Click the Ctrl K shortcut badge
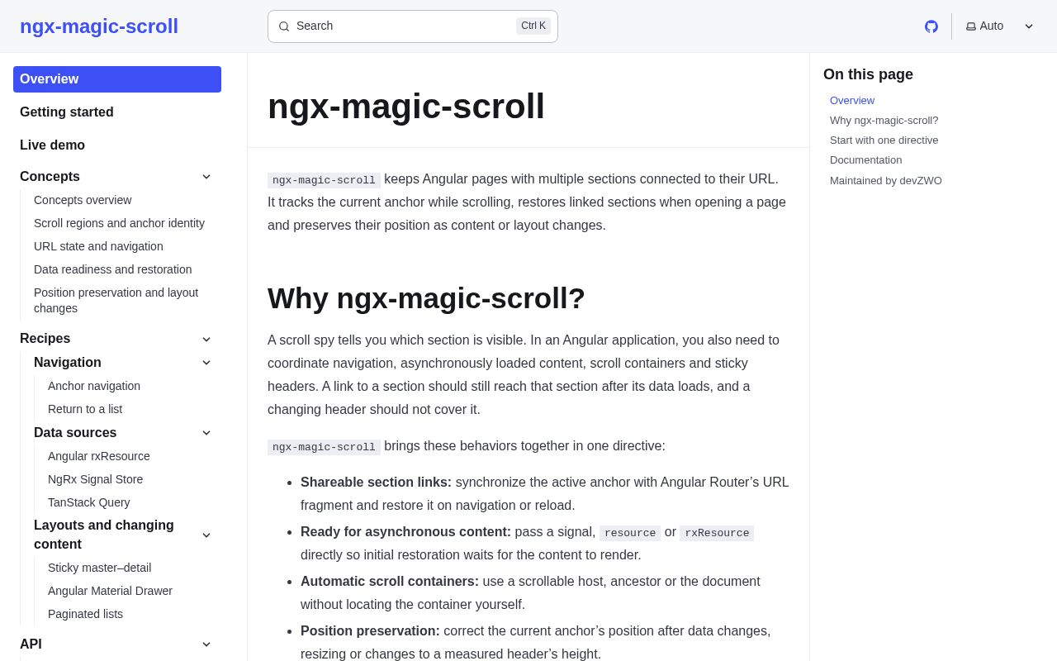The width and height of the screenshot is (1057, 661). point(533,26)
